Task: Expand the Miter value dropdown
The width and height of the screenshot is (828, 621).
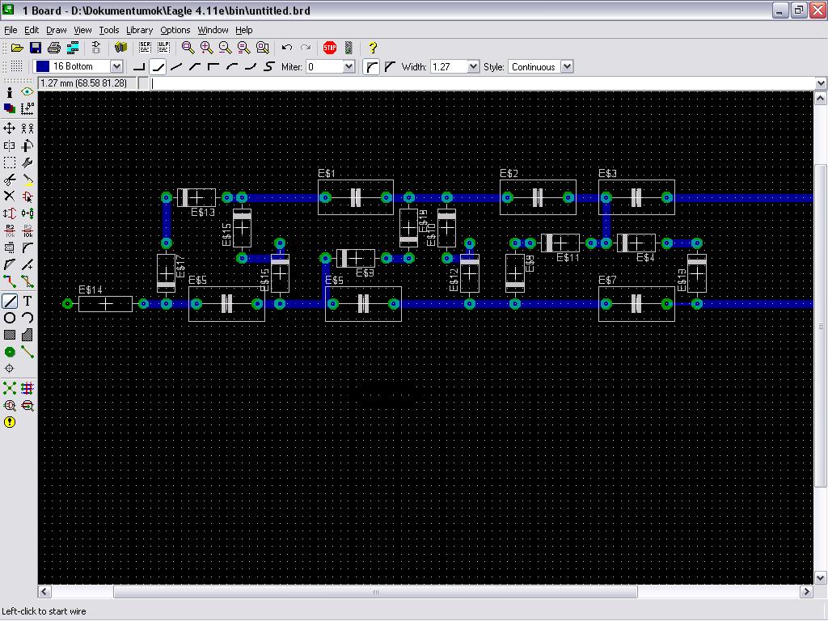Action: coord(349,66)
